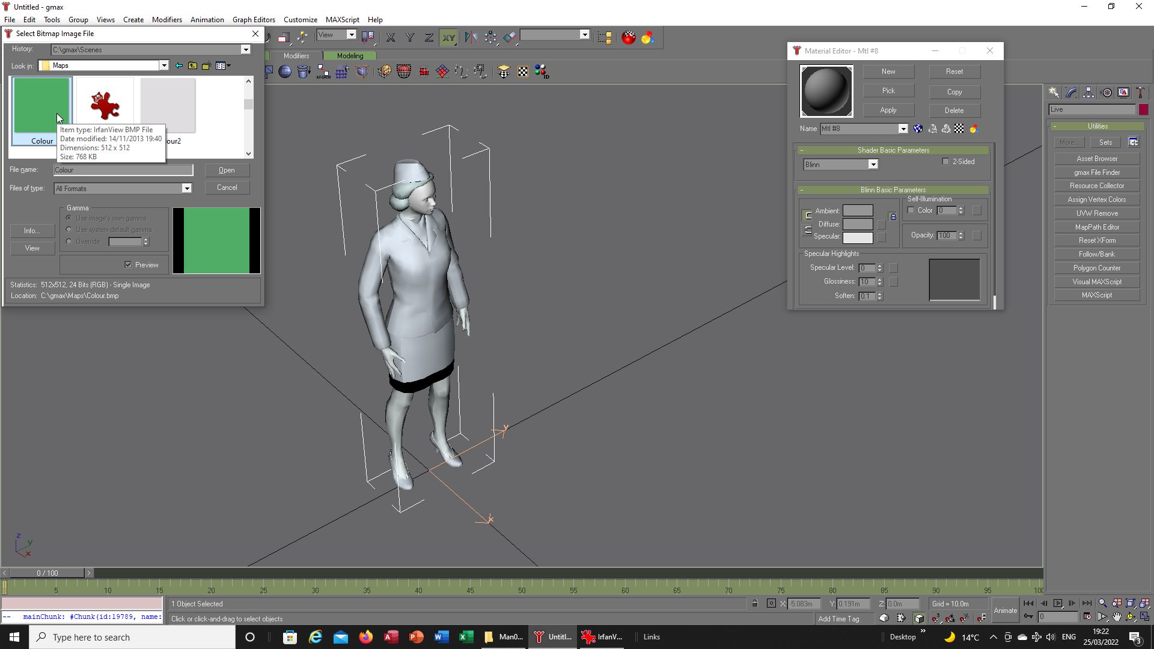Image resolution: width=1154 pixels, height=649 pixels.
Task: Click Play Animation button
Action: point(1058,603)
